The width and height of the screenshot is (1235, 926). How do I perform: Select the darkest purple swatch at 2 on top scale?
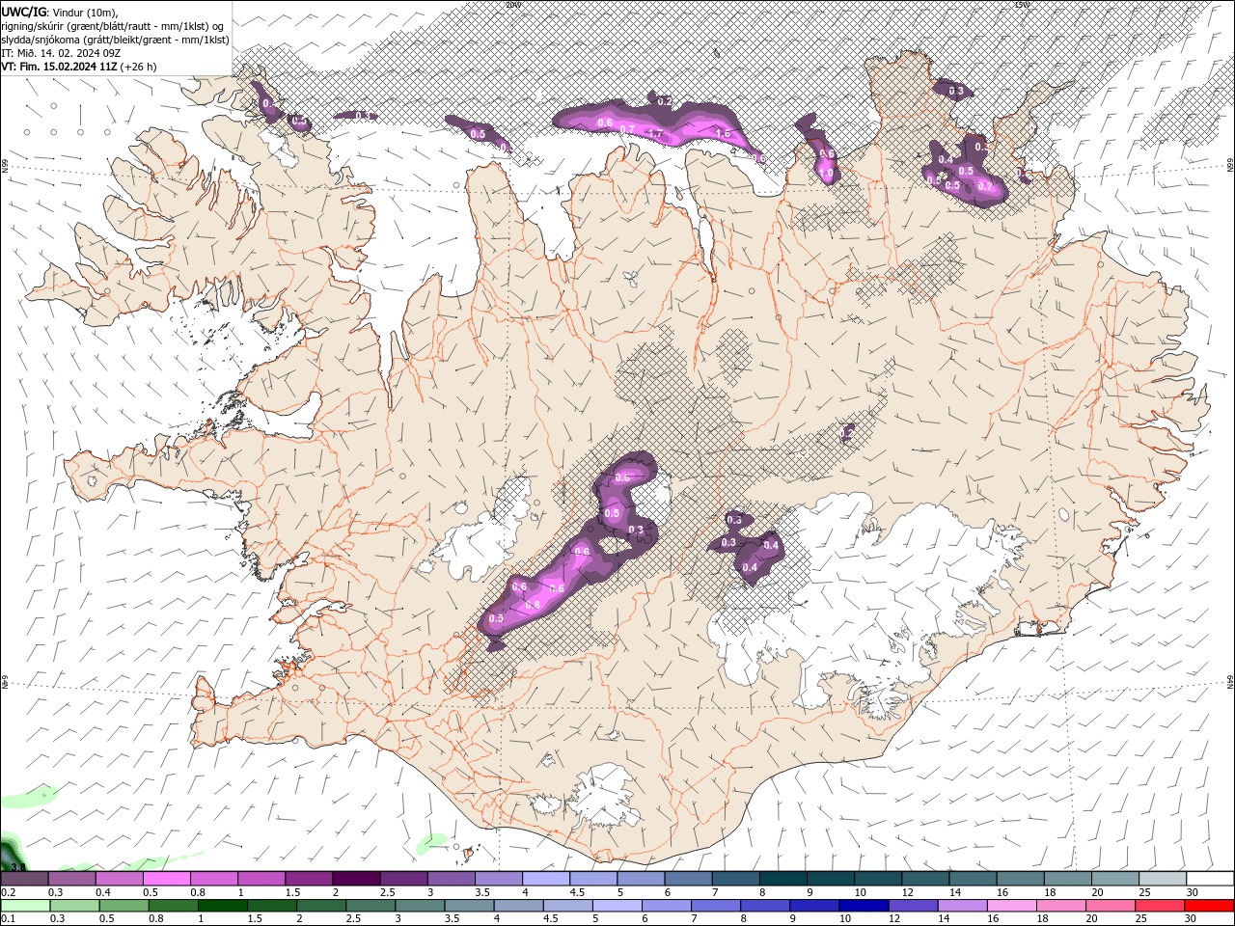click(355, 878)
